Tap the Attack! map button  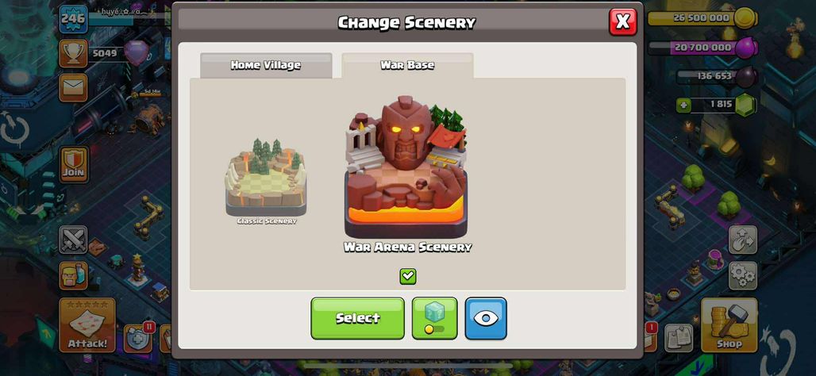pyautogui.click(x=87, y=325)
